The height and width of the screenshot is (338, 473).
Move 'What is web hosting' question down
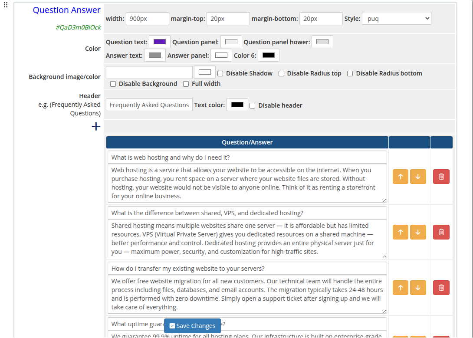click(418, 177)
